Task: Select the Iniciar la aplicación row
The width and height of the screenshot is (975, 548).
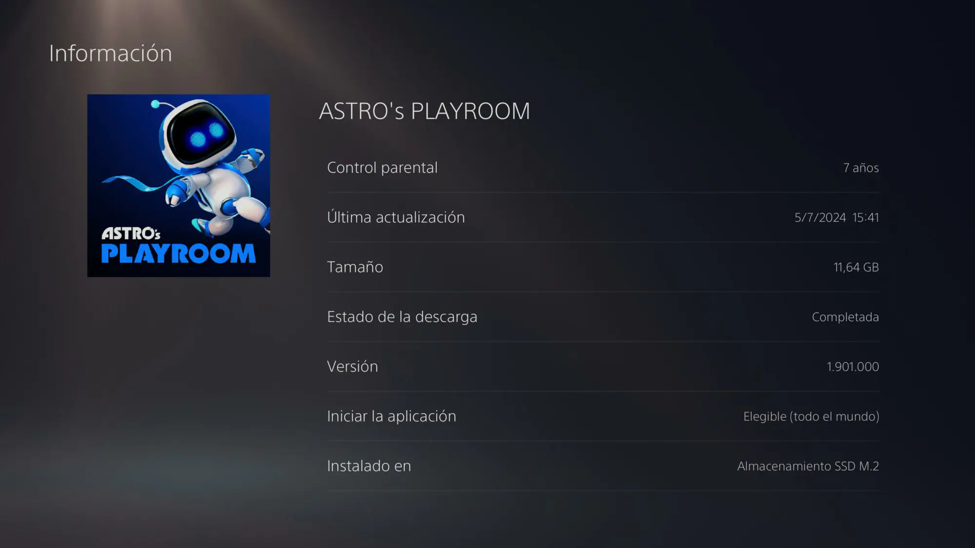Action: tap(603, 416)
